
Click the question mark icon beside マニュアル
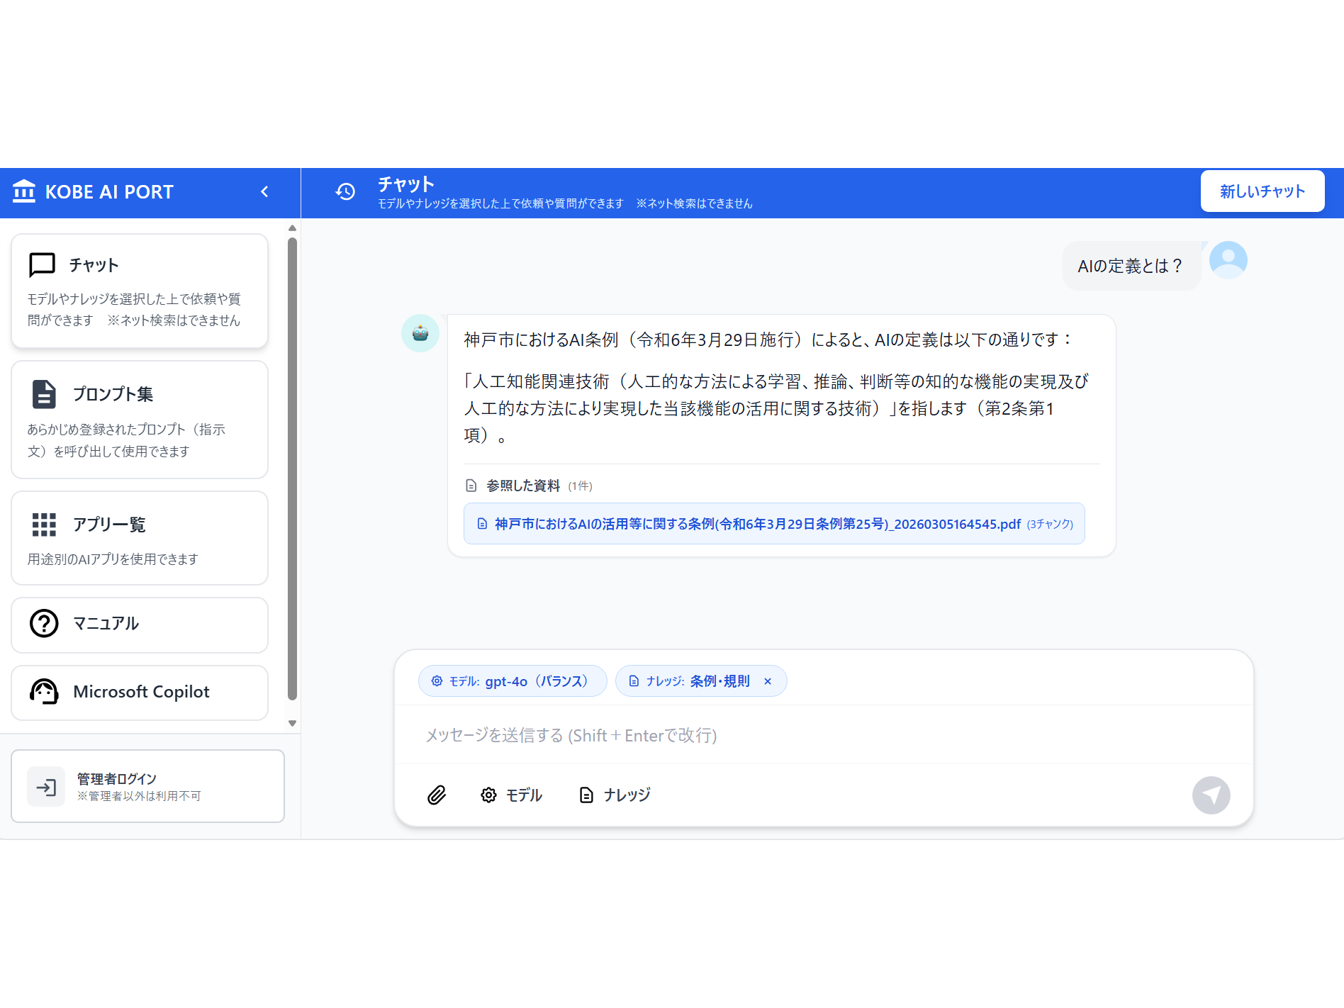click(44, 624)
